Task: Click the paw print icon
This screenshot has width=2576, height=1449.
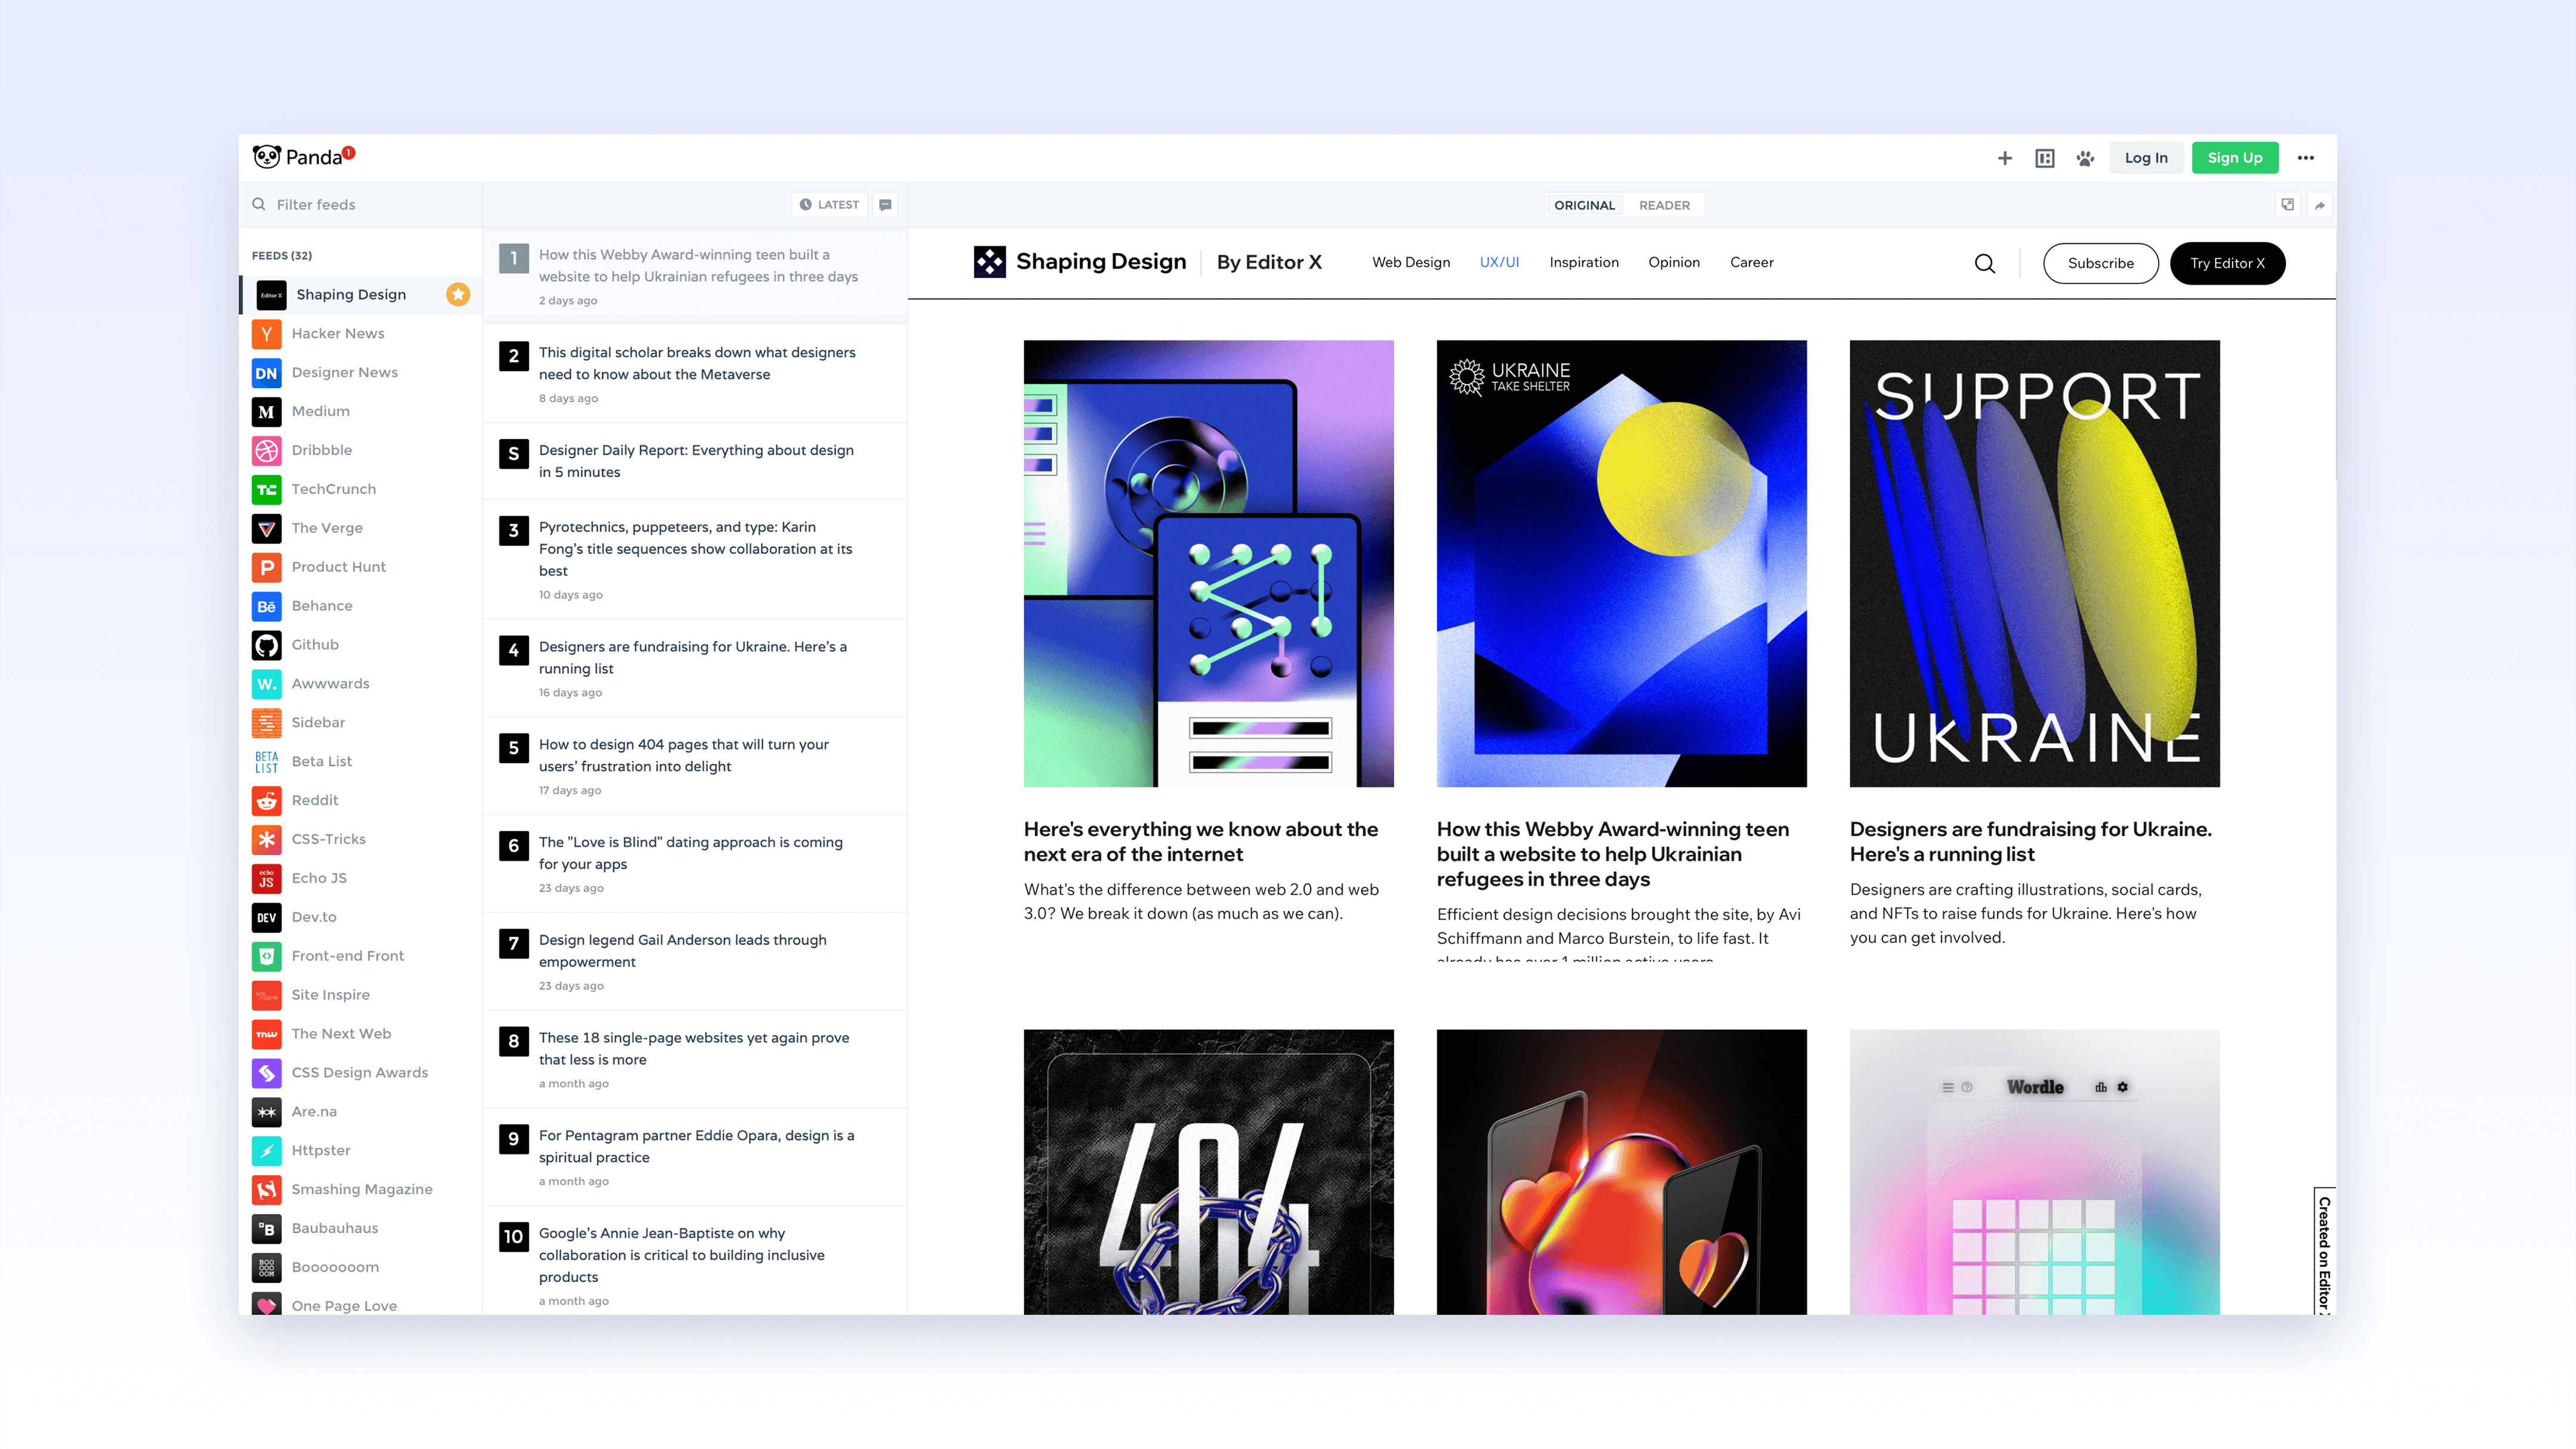Action: click(2085, 158)
